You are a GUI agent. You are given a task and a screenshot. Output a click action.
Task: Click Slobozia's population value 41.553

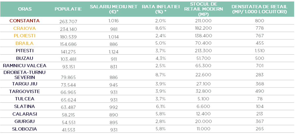[x=68, y=130]
